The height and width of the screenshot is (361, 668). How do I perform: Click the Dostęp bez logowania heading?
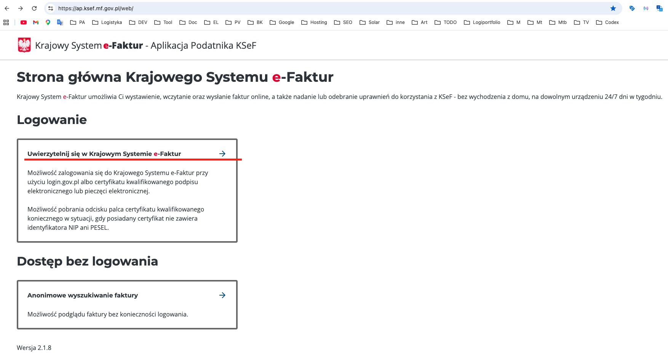point(87,261)
